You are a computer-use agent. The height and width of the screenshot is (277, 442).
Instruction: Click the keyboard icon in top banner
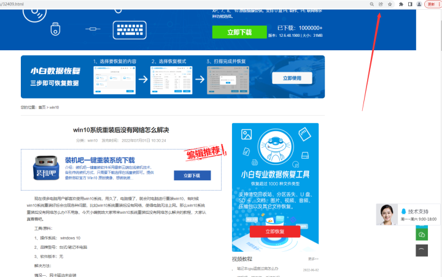pos(130,30)
